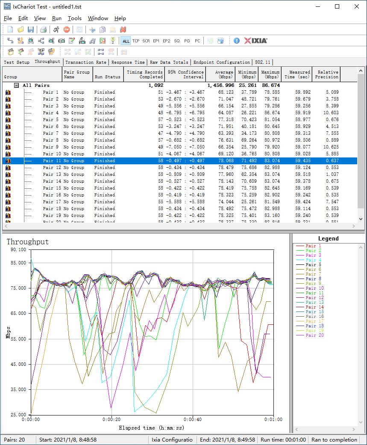
Task: Click the Measured Time (sec) column header
Action: (x=297, y=74)
